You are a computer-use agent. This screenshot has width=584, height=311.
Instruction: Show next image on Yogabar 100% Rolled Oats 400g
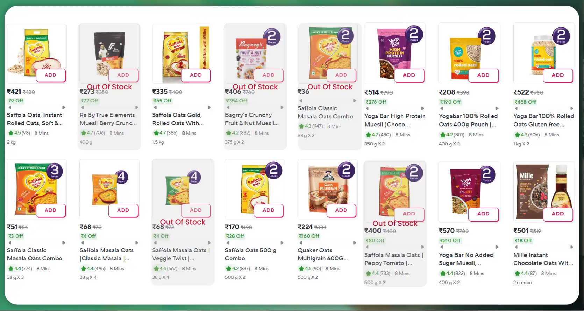tap(497, 109)
